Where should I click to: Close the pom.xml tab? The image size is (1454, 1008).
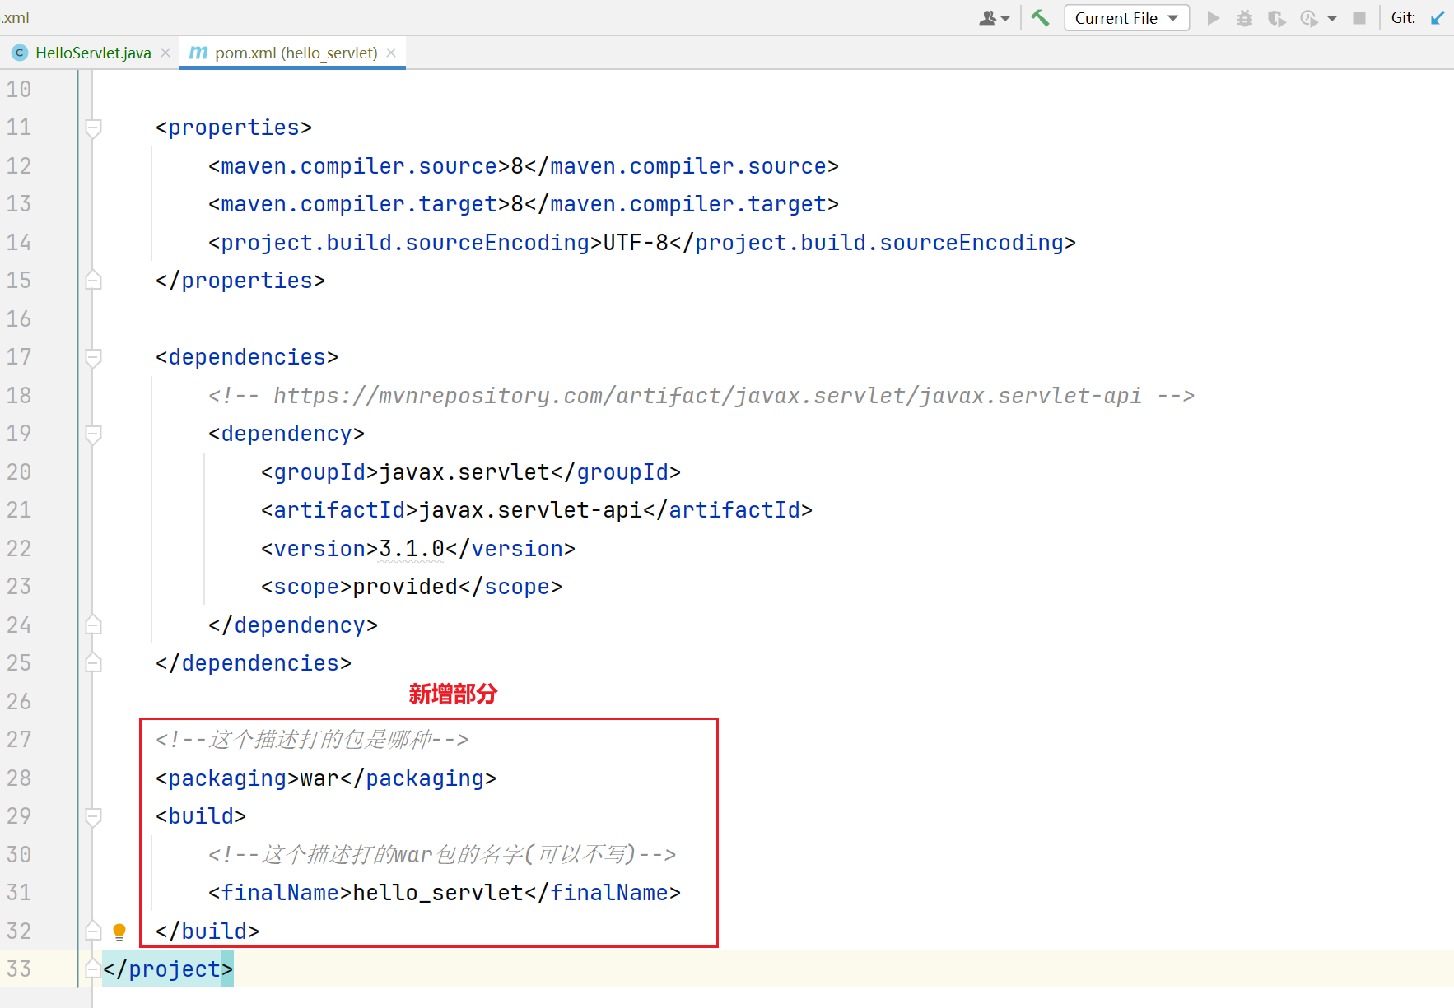(391, 53)
